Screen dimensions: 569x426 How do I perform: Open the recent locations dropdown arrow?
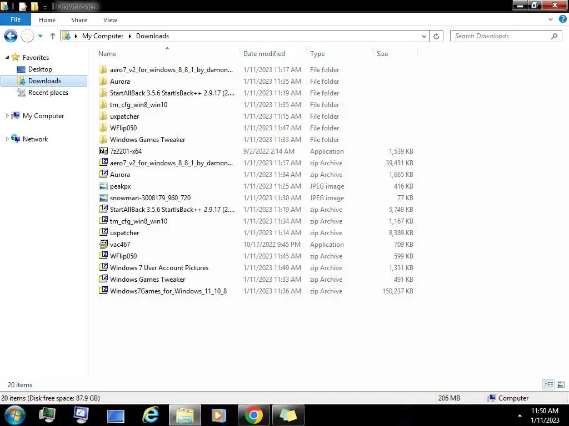coord(40,36)
